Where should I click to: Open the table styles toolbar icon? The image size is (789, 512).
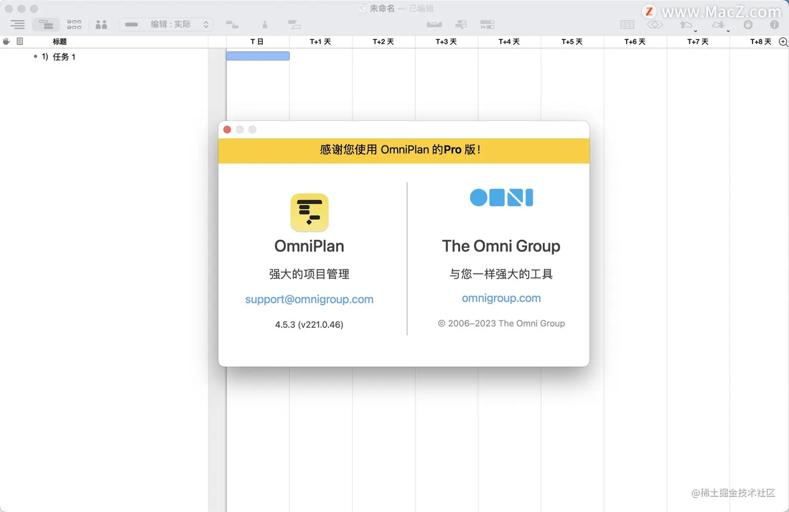tap(627, 25)
